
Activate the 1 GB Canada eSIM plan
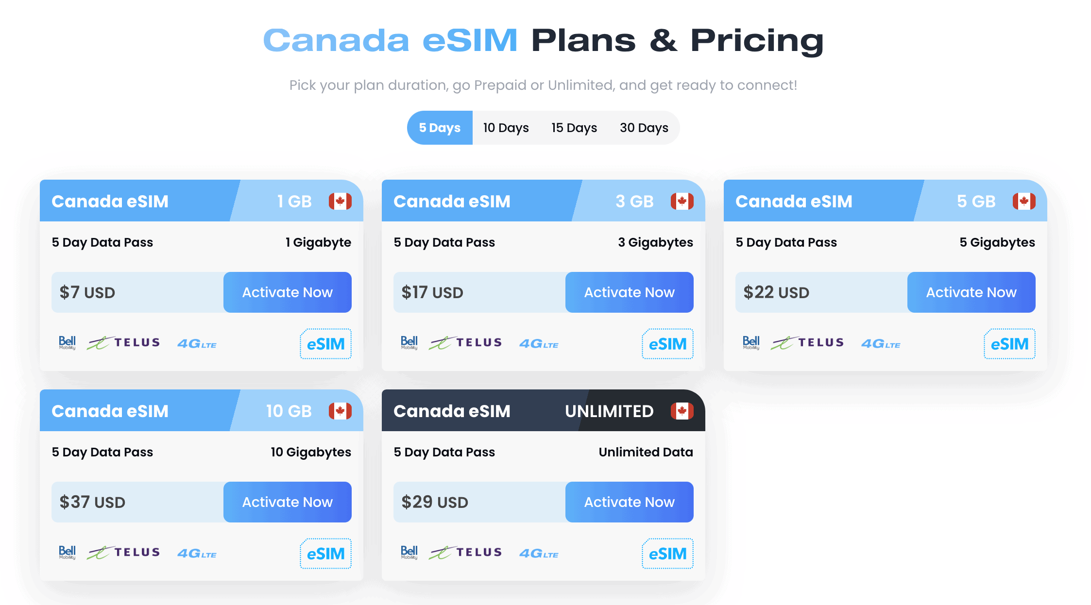click(x=287, y=292)
